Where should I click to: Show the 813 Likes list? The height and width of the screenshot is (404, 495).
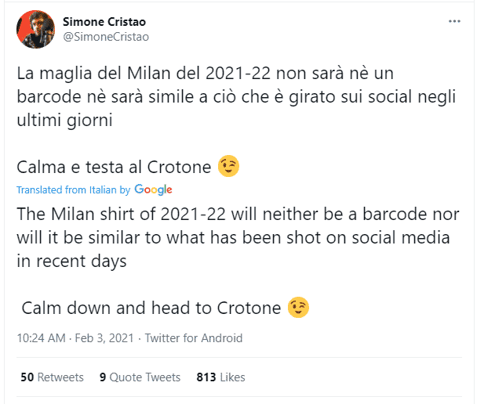[220, 377]
